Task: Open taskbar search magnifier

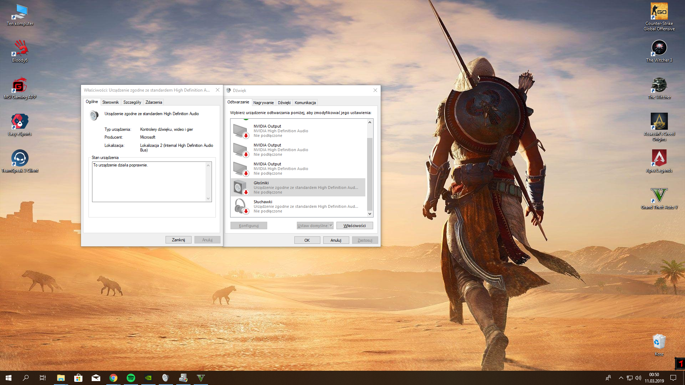Action: point(26,378)
